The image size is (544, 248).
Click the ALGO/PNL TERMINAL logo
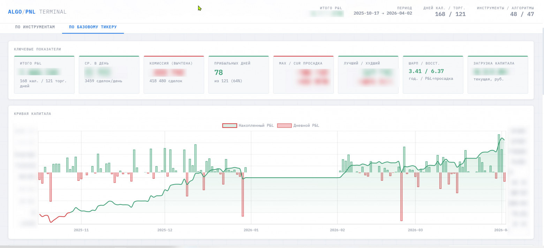coord(37,12)
